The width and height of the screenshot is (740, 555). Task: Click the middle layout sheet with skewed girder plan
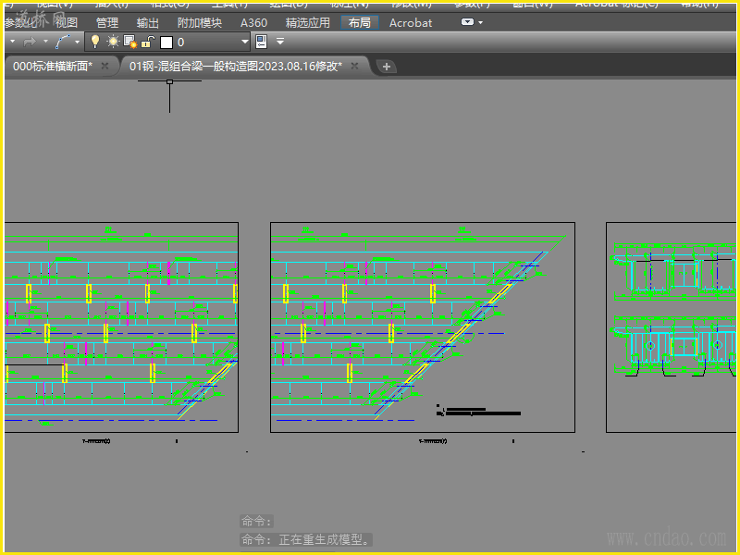pyautogui.click(x=423, y=327)
